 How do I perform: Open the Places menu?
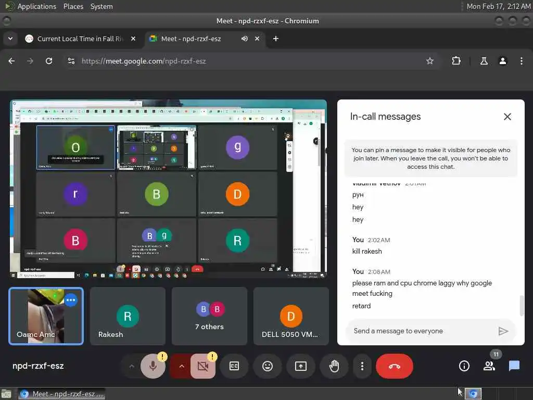tap(73, 6)
